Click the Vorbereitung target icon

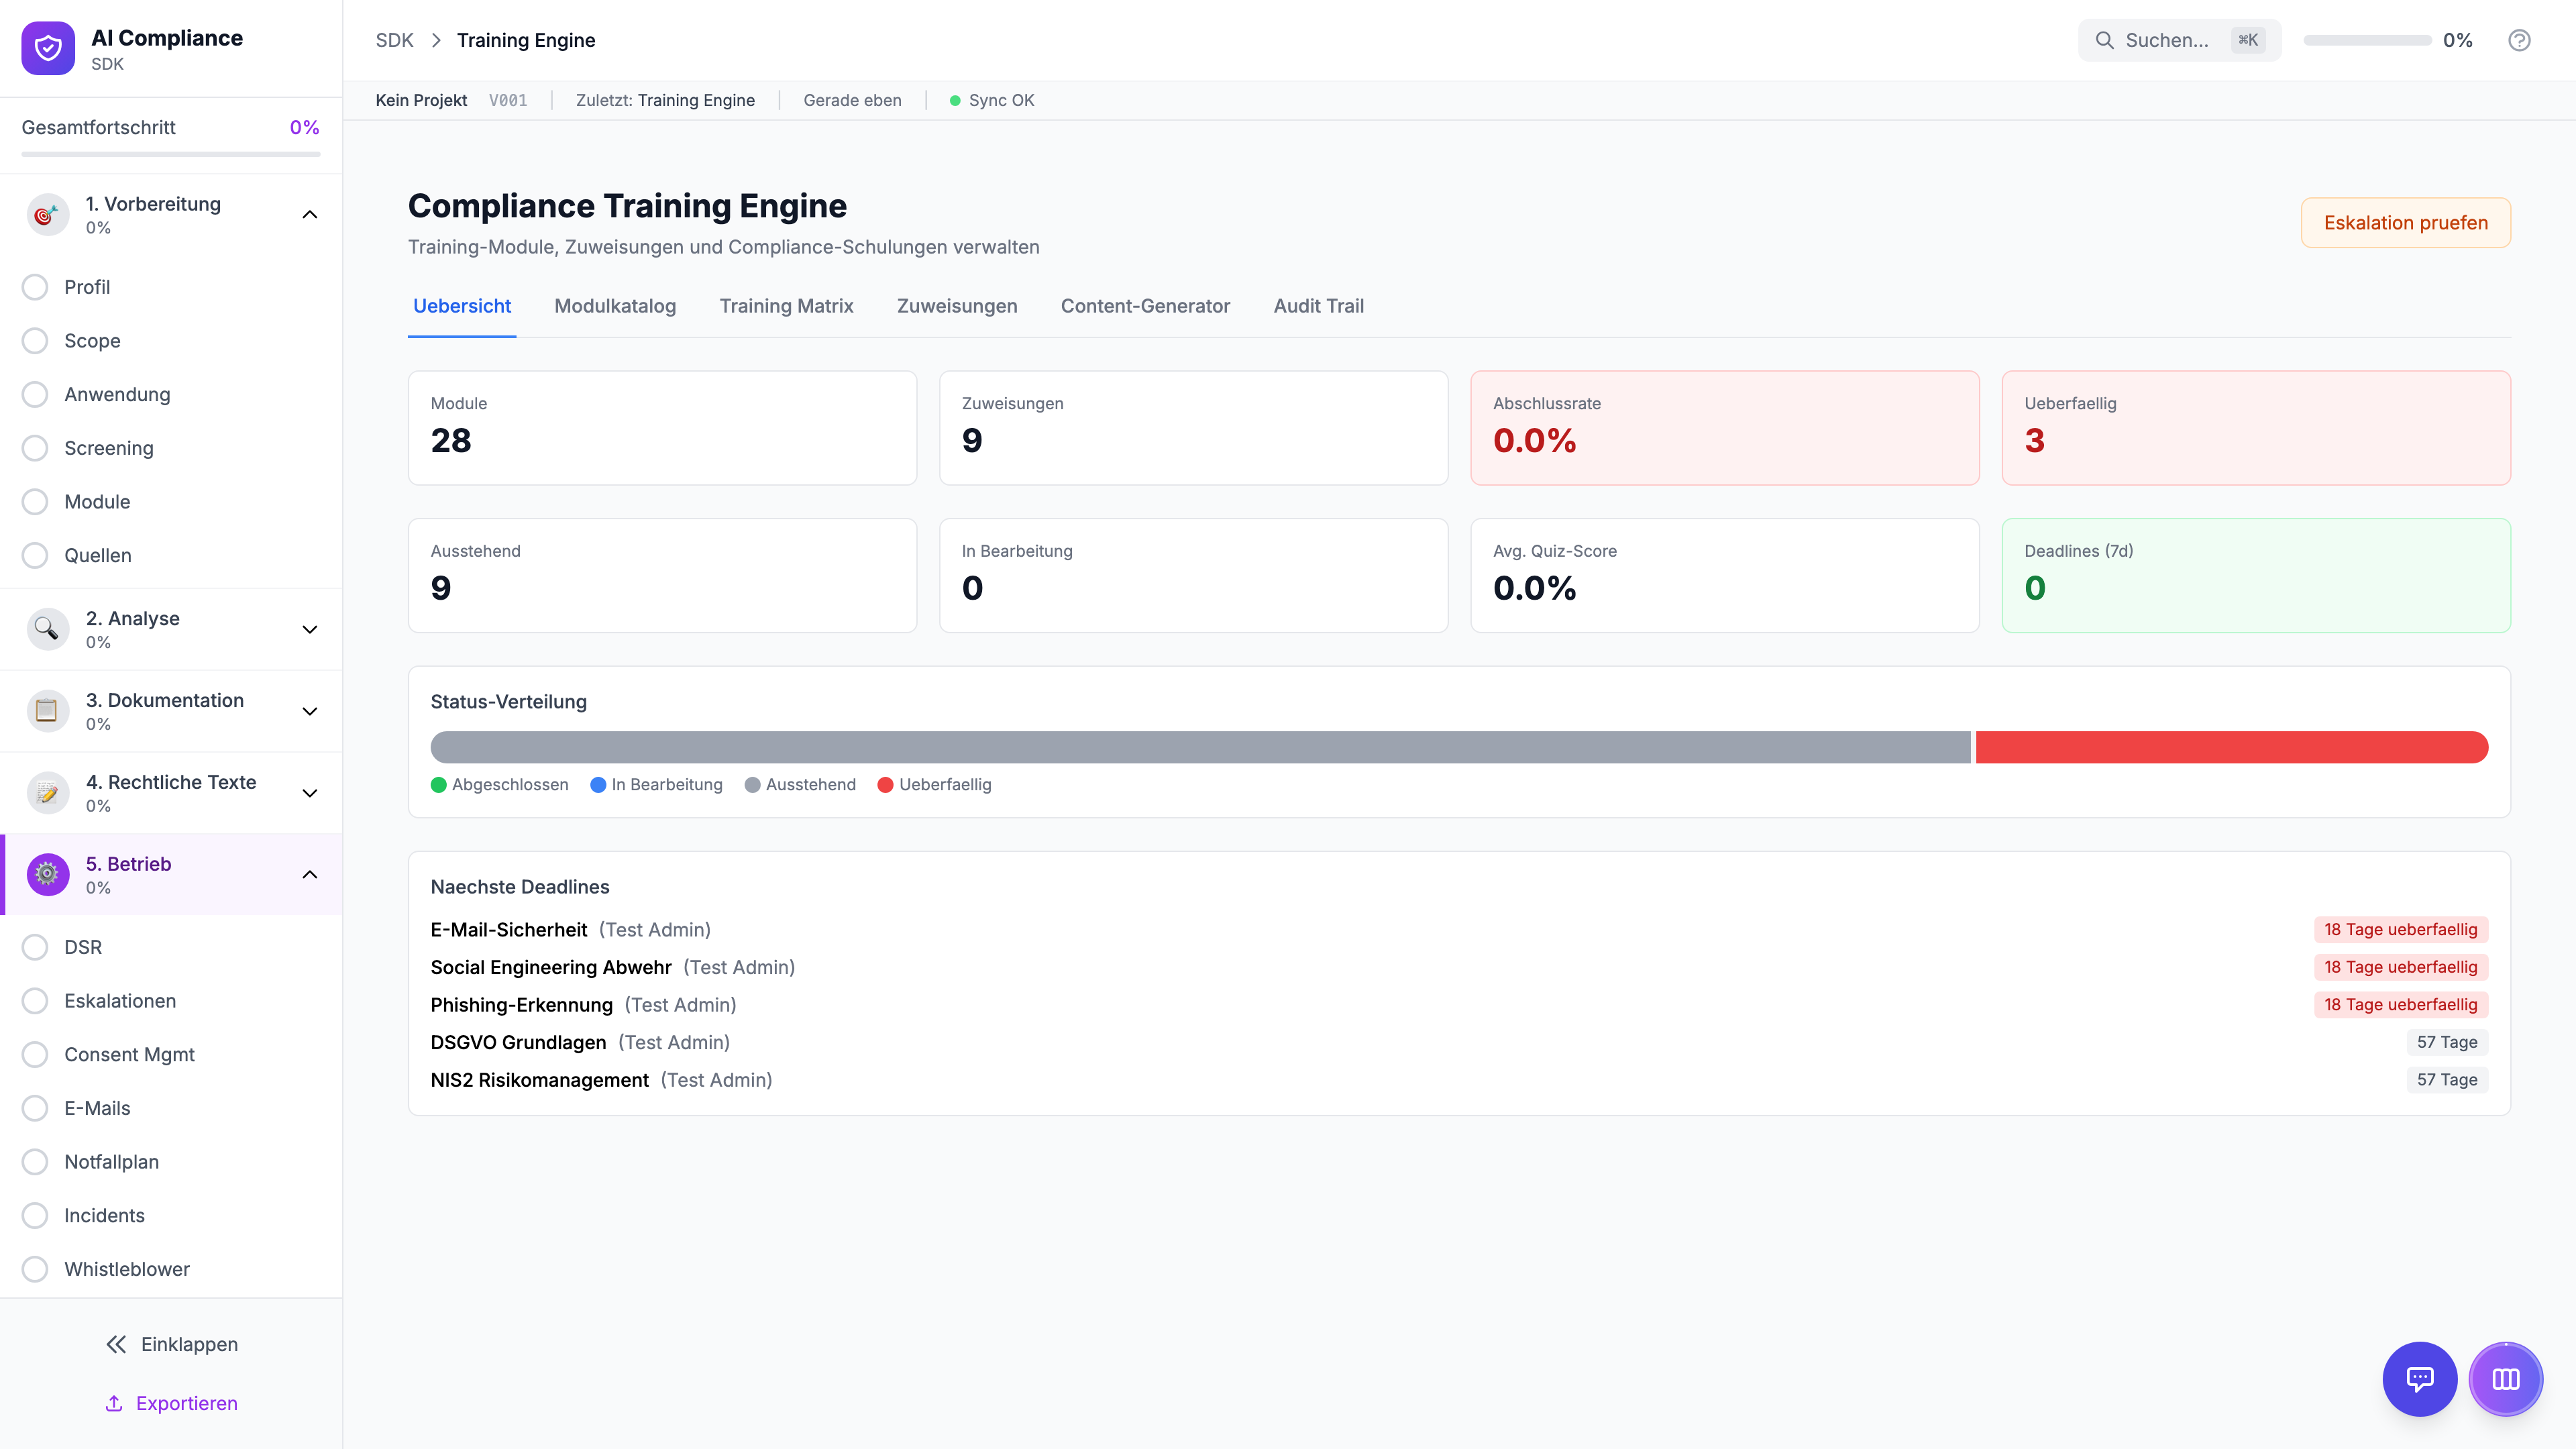(46, 214)
